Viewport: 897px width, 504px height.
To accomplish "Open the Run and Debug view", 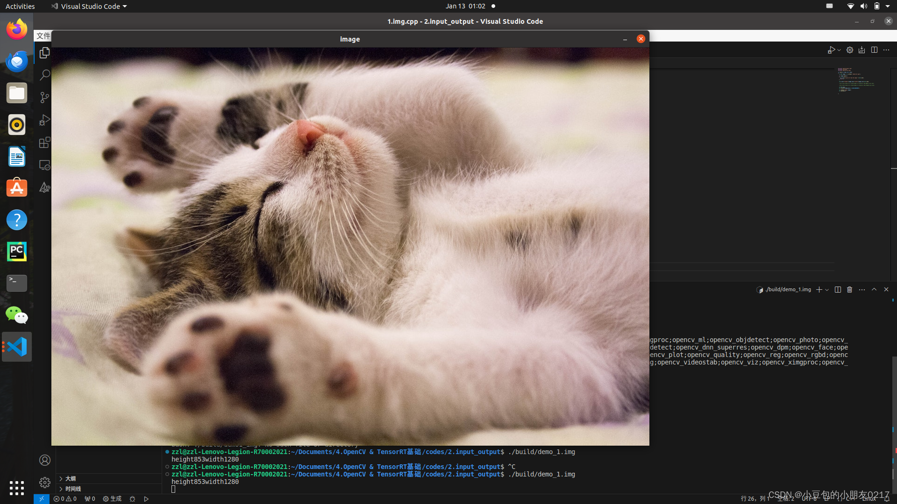I will [44, 120].
